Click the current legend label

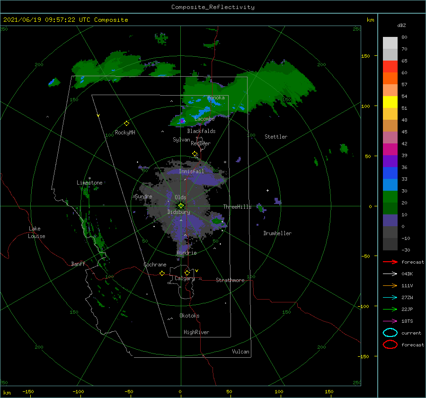(411, 333)
